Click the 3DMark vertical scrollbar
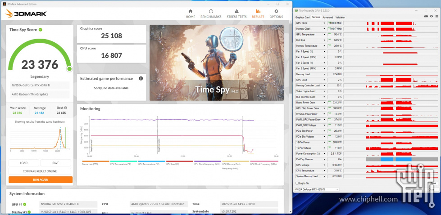 click(x=290, y=58)
